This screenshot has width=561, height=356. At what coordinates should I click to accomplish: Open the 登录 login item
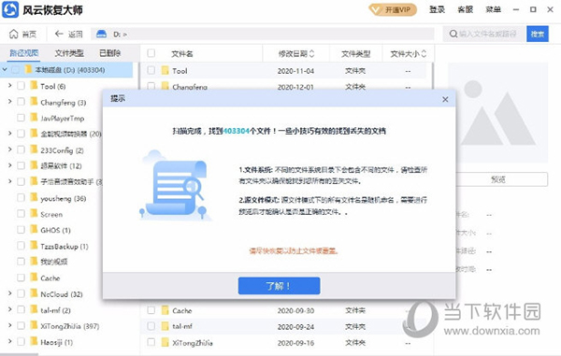pos(437,9)
